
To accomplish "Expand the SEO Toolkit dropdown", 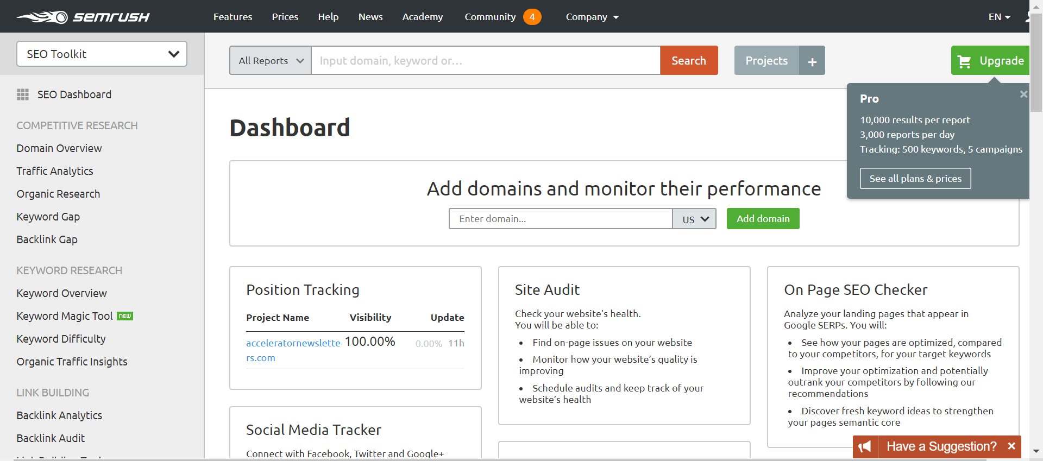I will pos(102,54).
